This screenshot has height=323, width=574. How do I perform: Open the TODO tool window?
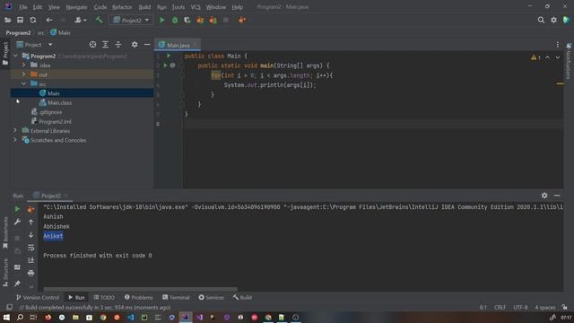104,297
